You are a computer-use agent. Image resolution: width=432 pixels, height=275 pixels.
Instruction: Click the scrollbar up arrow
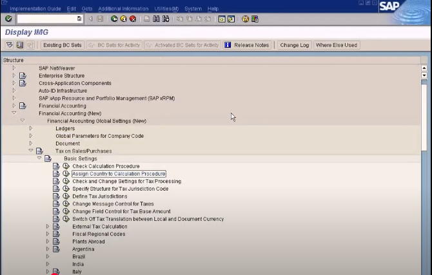pos(424,68)
